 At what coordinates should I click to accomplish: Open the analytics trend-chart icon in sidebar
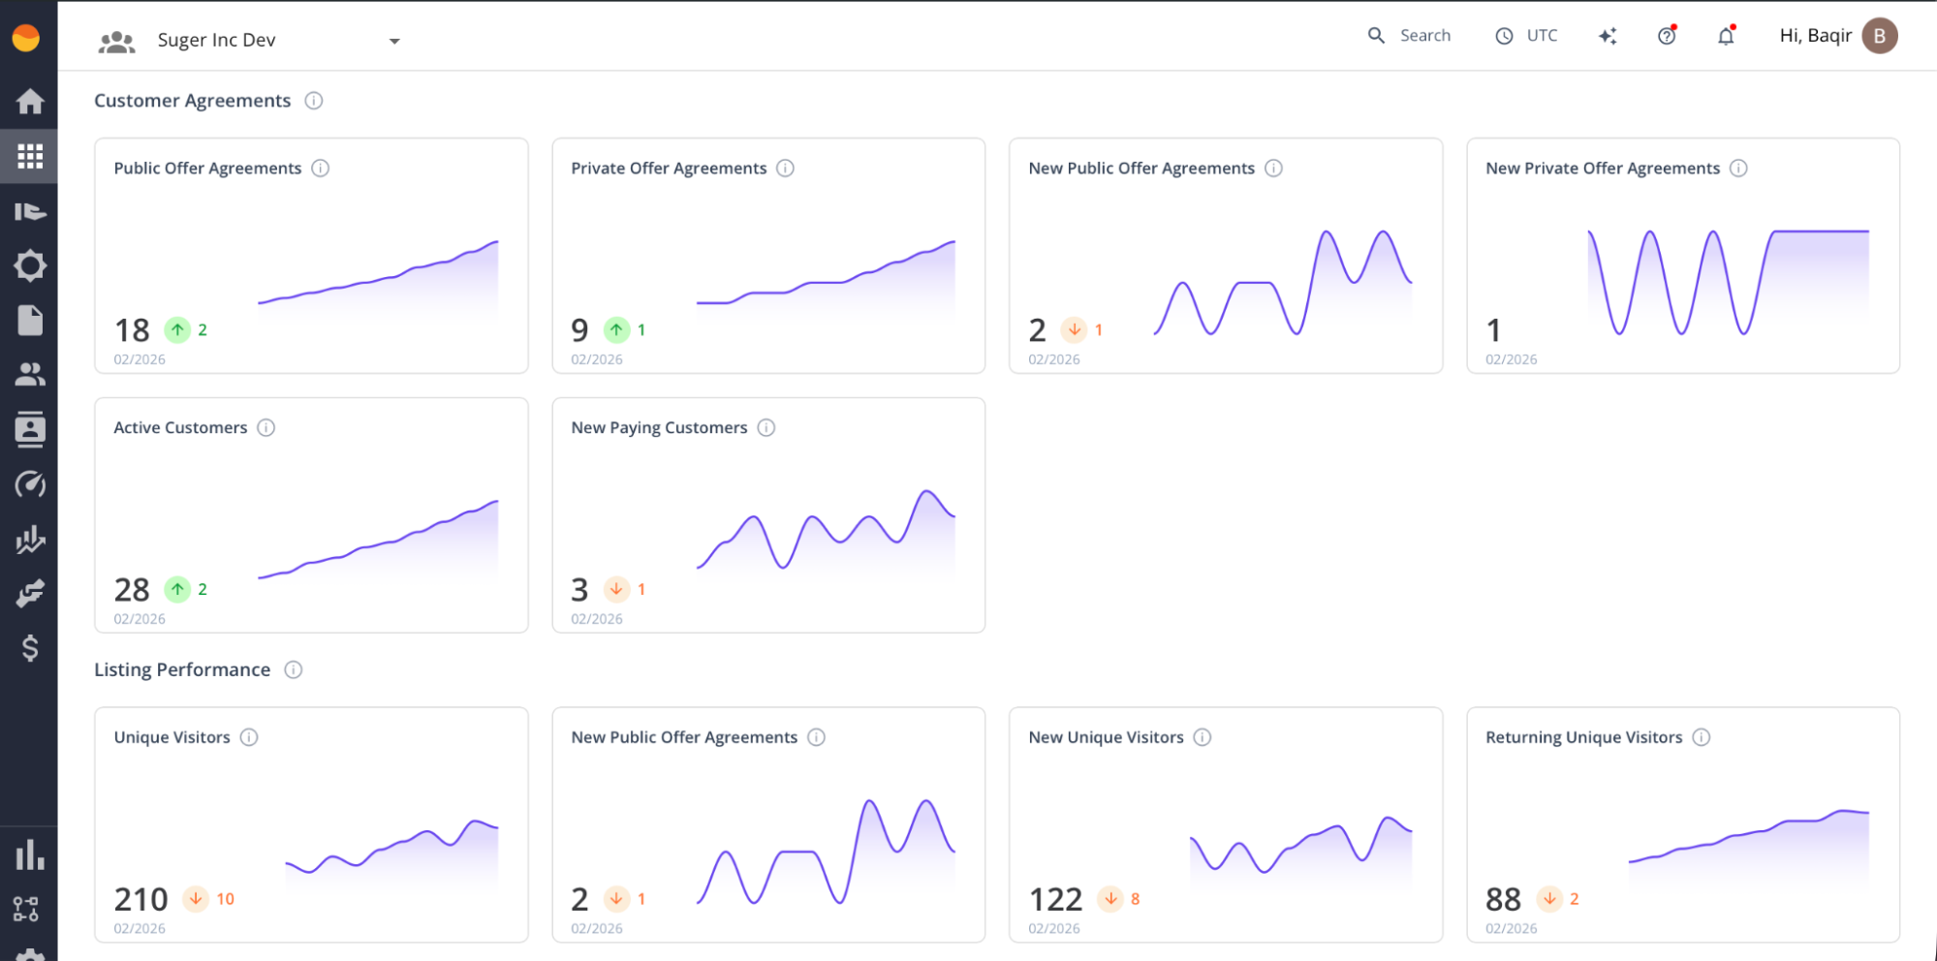click(29, 540)
